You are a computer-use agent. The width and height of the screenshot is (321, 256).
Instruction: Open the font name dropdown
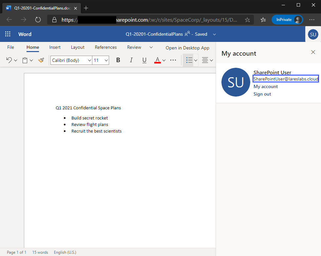click(x=89, y=60)
